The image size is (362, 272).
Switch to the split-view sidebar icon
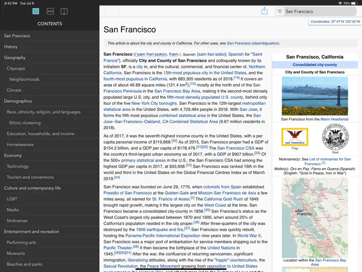tap(64, 11)
